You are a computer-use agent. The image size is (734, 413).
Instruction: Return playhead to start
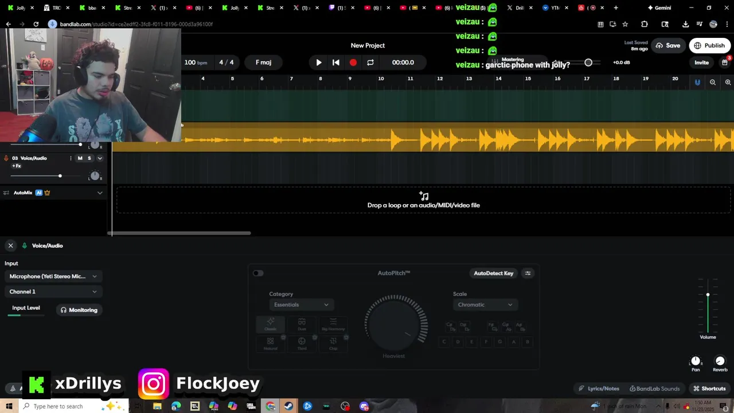click(x=336, y=63)
